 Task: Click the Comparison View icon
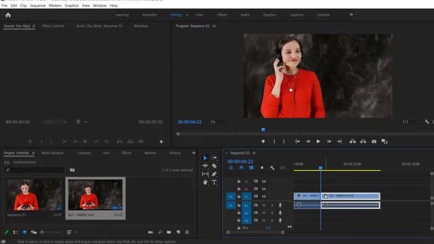tap(384, 142)
